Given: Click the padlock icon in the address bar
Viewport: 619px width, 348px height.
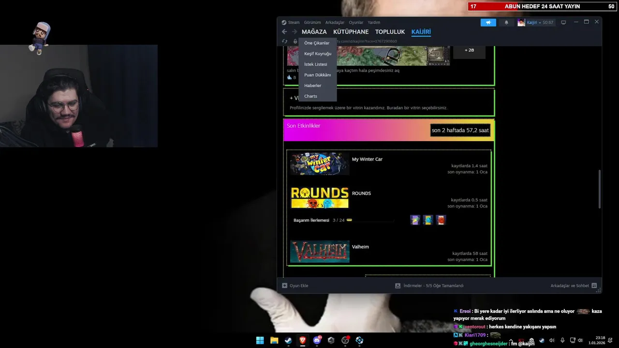Looking at the screenshot, I should tap(295, 42).
